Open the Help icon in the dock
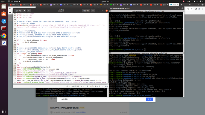The image size is (205, 115). click(x=4, y=21)
